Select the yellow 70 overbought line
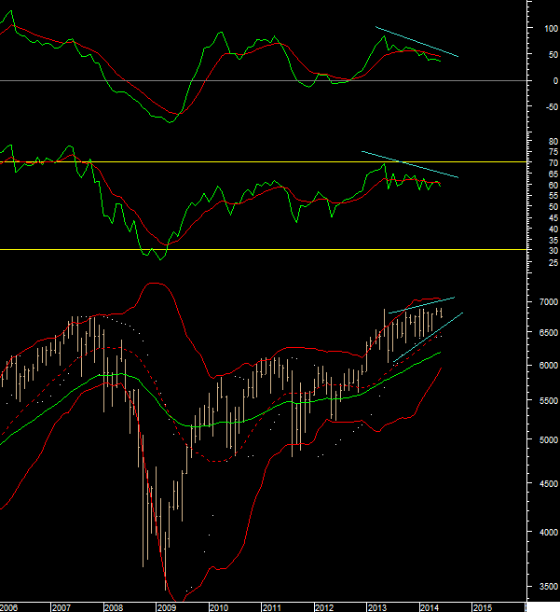The image size is (560, 612). pos(263,161)
